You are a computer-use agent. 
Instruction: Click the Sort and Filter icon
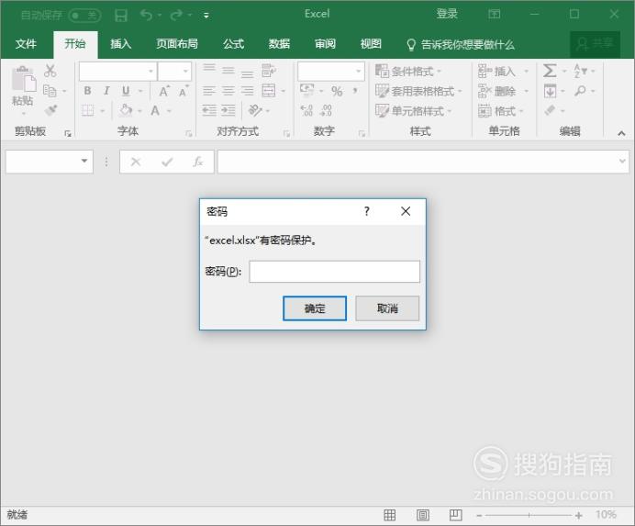(580, 71)
